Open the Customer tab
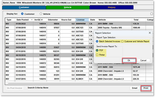The width and height of the screenshot is (155, 97). tap(24, 8)
